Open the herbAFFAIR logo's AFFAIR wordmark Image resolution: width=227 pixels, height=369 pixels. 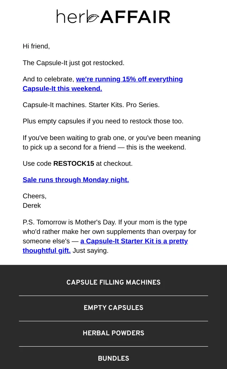[x=135, y=17]
